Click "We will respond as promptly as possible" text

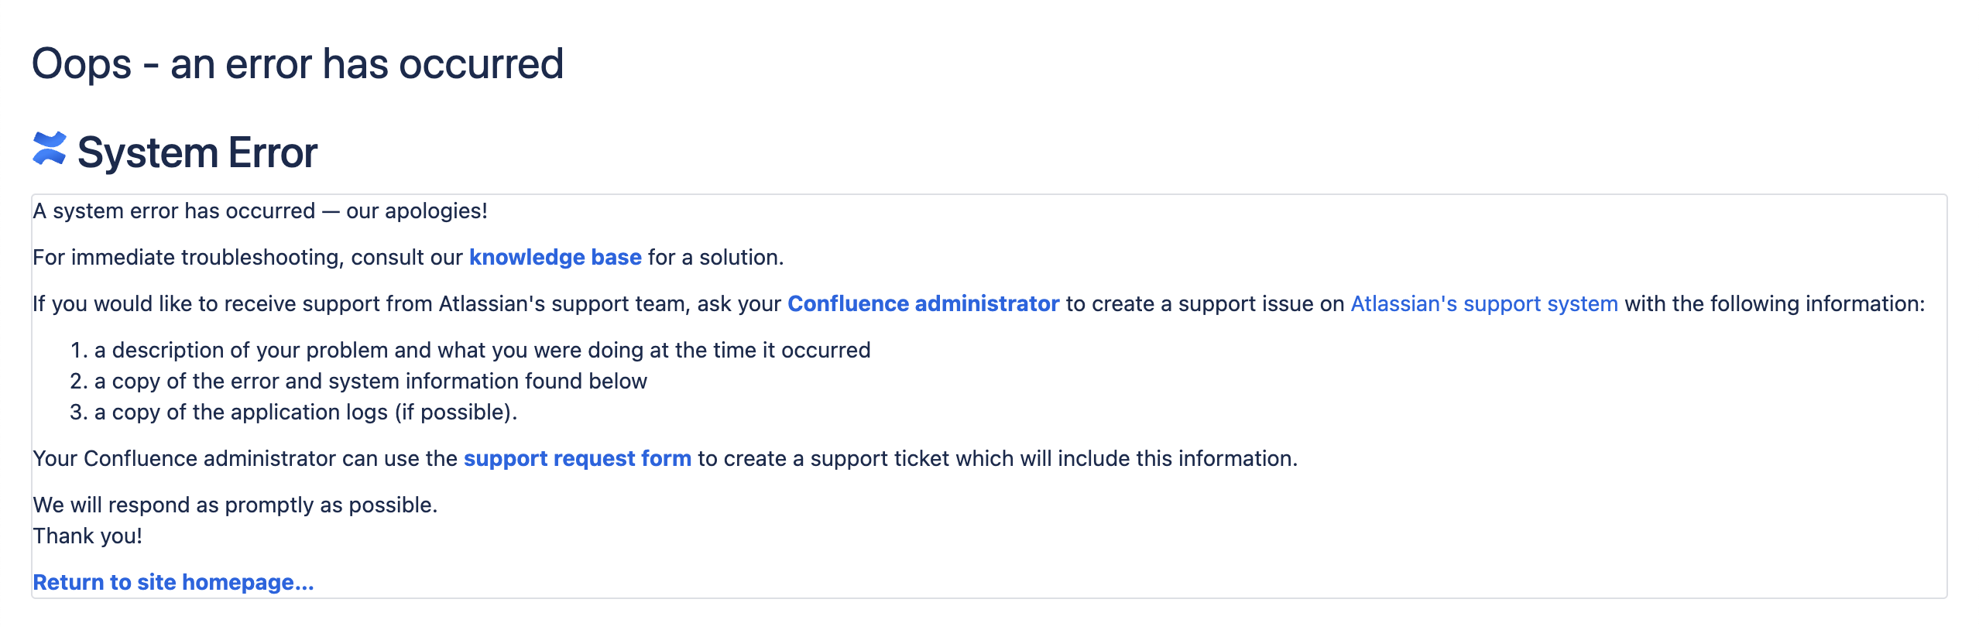(x=235, y=505)
